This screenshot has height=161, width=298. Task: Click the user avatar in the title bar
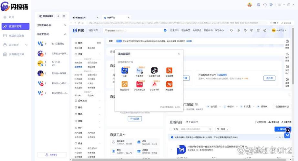(x=250, y=5)
